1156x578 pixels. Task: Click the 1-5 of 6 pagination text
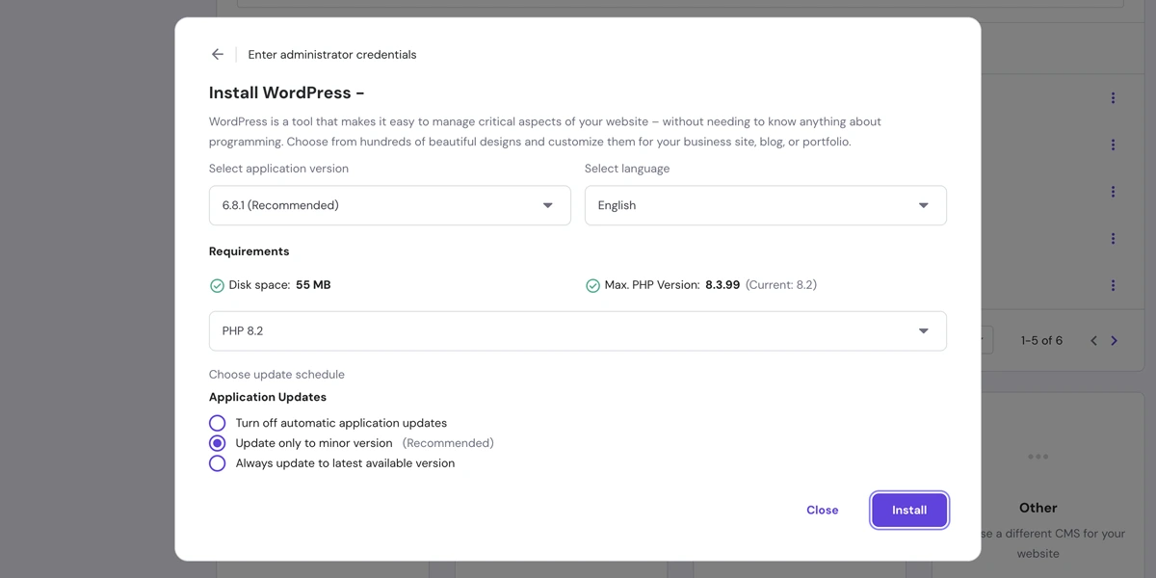[x=1042, y=341]
